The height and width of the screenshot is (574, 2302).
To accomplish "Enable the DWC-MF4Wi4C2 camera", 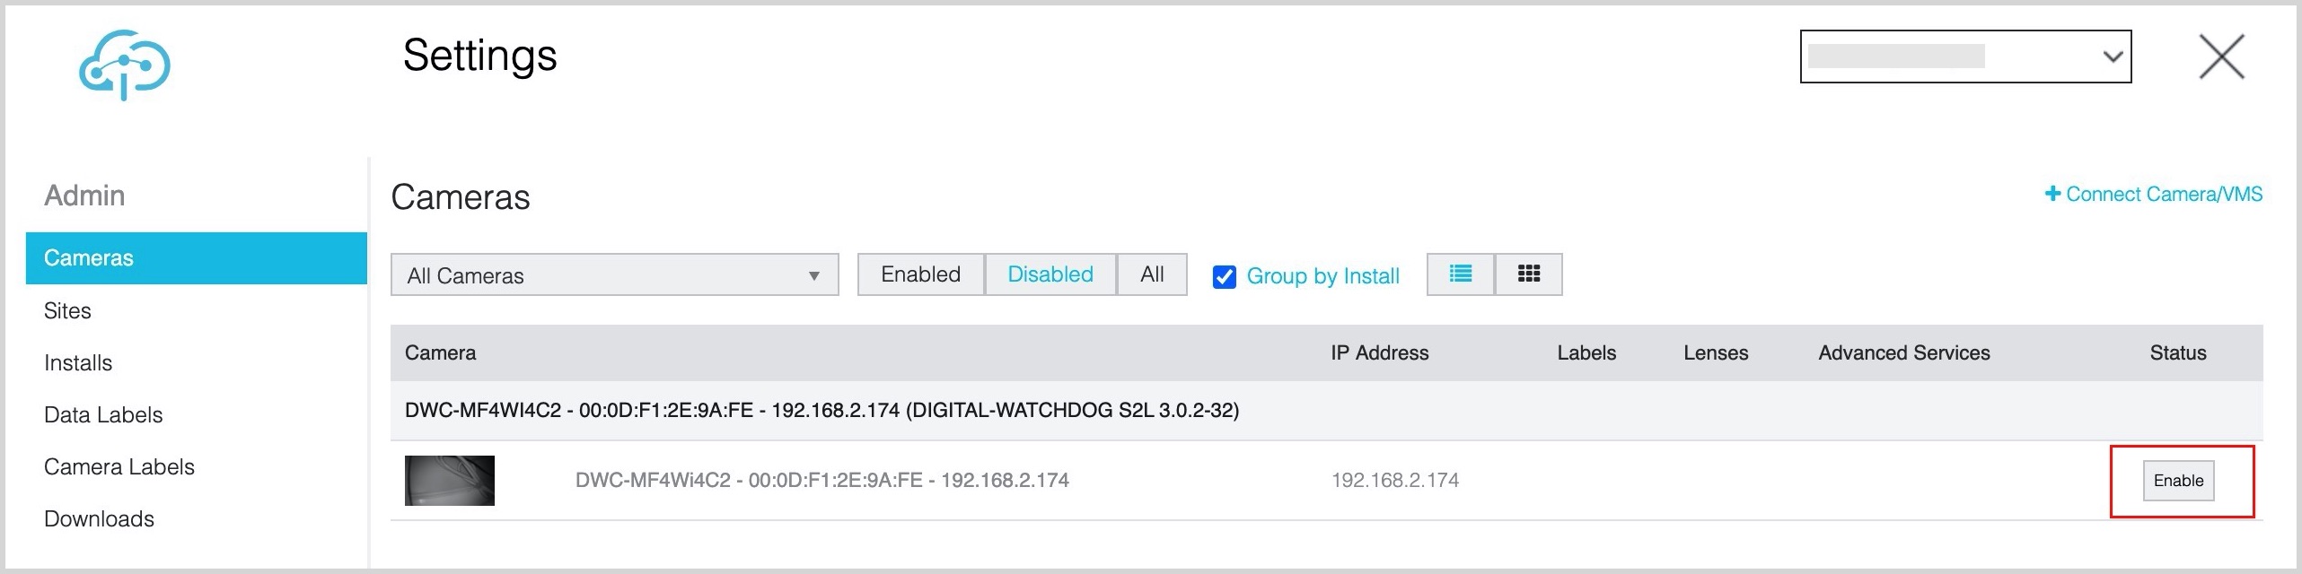I will tap(2178, 481).
